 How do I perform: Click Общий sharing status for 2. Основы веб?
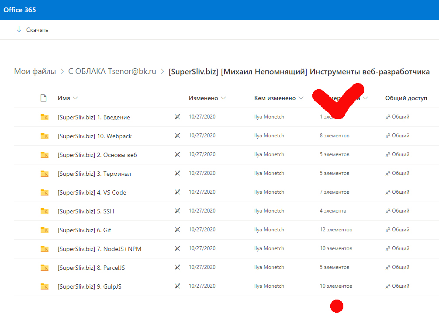(x=397, y=154)
